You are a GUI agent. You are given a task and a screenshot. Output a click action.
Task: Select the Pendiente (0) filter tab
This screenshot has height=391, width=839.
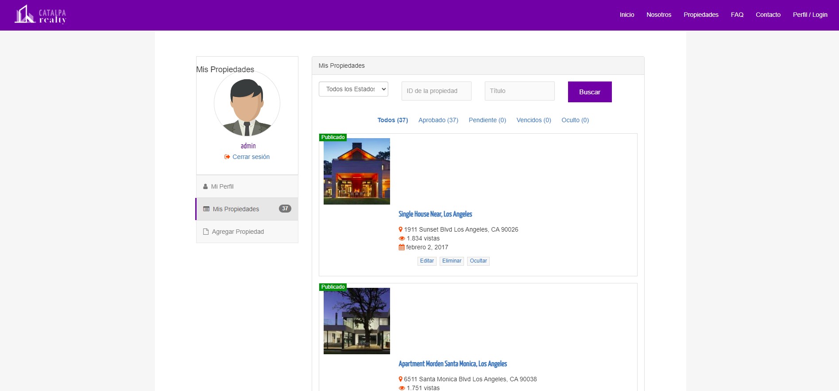[487, 120]
